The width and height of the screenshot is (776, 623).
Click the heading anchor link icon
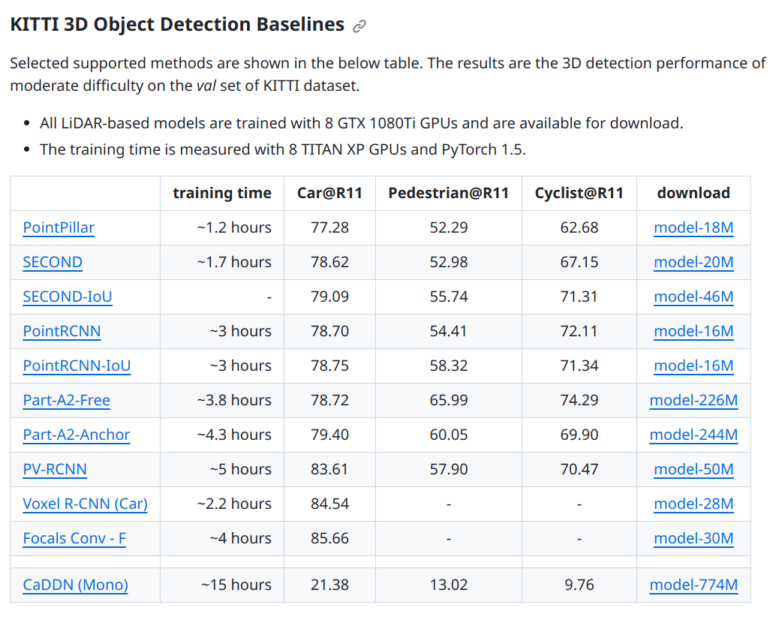tap(359, 26)
